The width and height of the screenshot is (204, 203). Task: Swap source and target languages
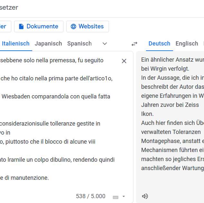click(134, 44)
